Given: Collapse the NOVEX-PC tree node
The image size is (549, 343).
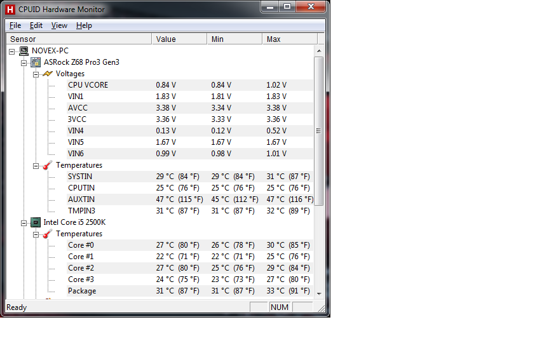Looking at the screenshot, I should (12, 51).
